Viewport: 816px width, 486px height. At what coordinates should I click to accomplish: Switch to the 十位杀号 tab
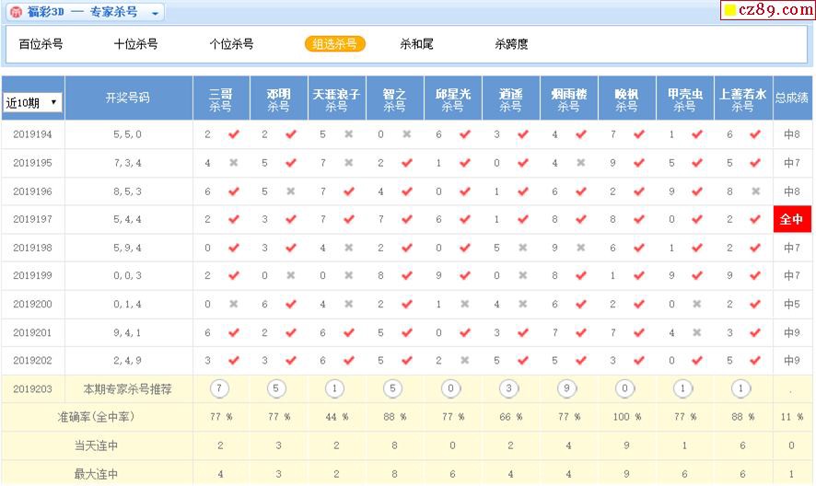point(135,44)
